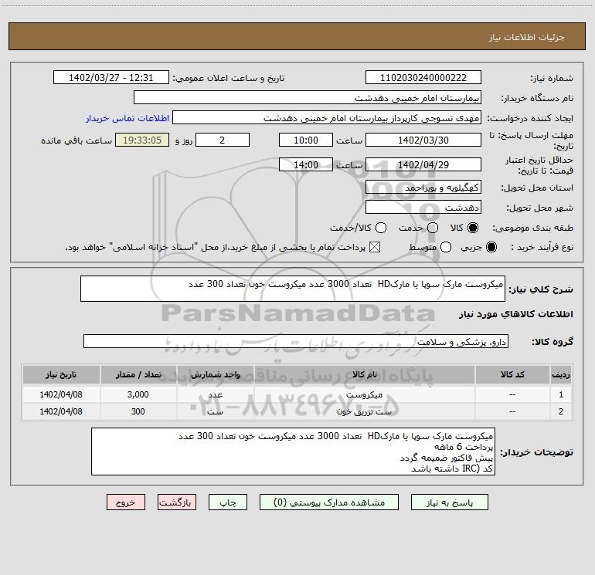The height and width of the screenshot is (575, 595).
Task: Choose متوسط purchase process option
Action: [x=446, y=247]
